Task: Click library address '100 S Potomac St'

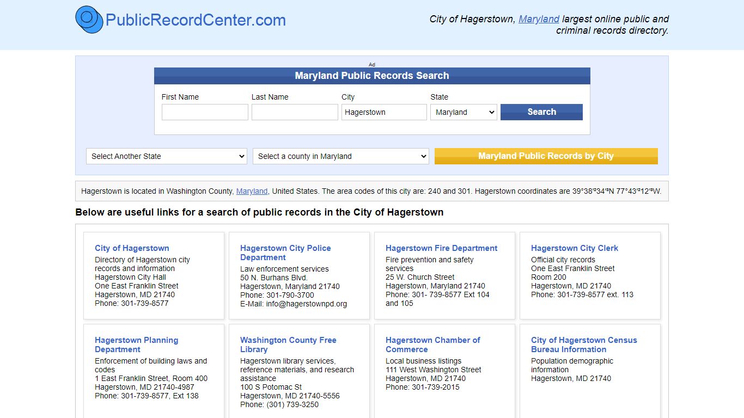Action: coord(271,387)
